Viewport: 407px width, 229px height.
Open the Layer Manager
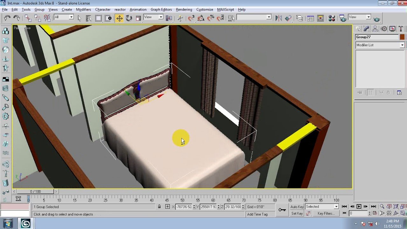(299, 18)
